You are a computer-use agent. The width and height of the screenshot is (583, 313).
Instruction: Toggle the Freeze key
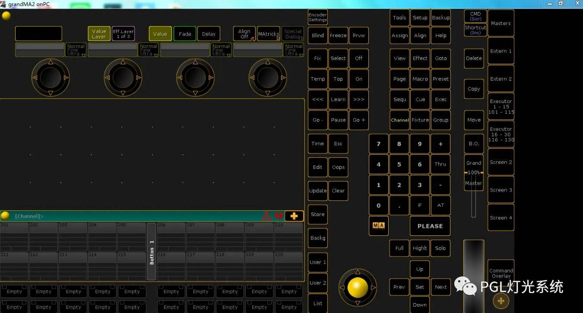[338, 35]
